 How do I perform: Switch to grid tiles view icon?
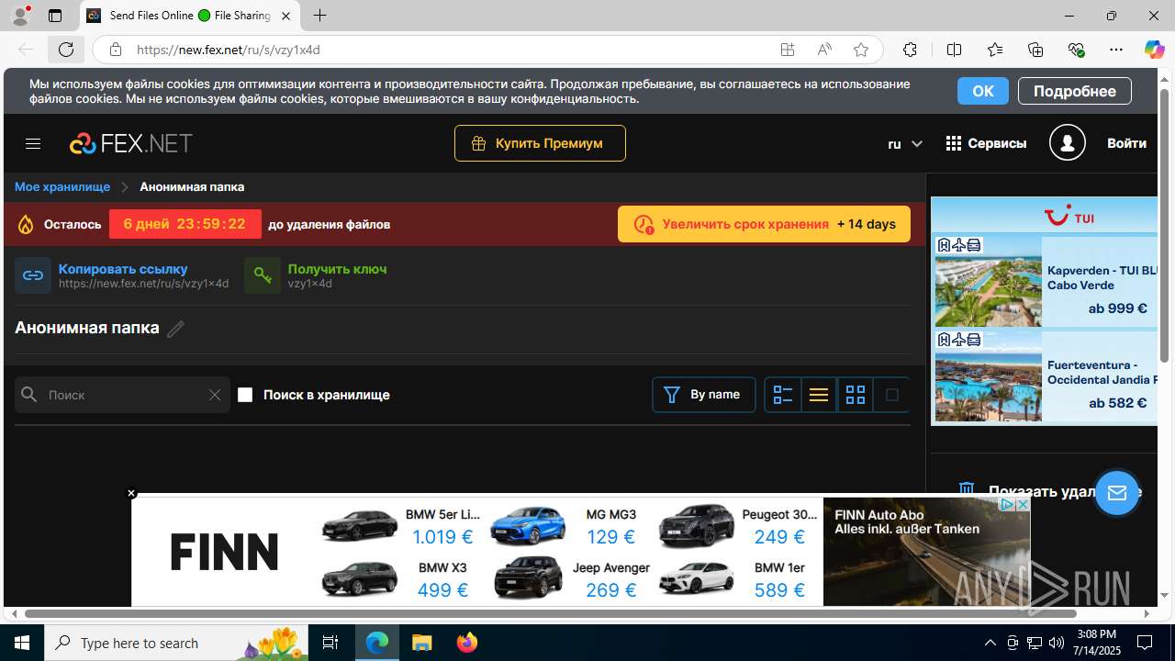856,395
